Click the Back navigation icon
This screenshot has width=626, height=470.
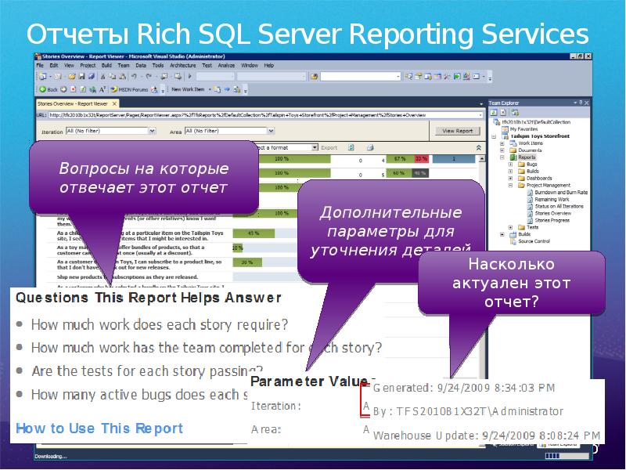41,90
